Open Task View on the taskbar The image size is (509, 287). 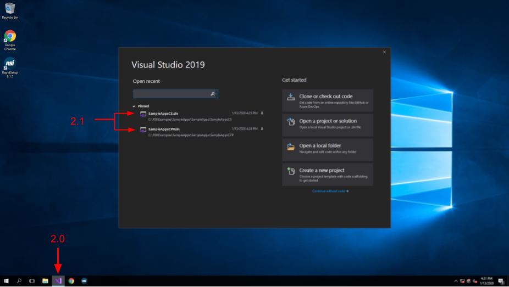pos(32,281)
